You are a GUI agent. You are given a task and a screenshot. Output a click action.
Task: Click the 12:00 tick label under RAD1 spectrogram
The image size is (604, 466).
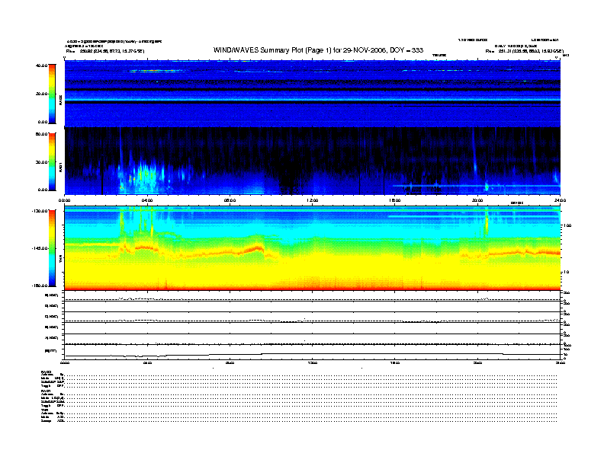point(312,200)
